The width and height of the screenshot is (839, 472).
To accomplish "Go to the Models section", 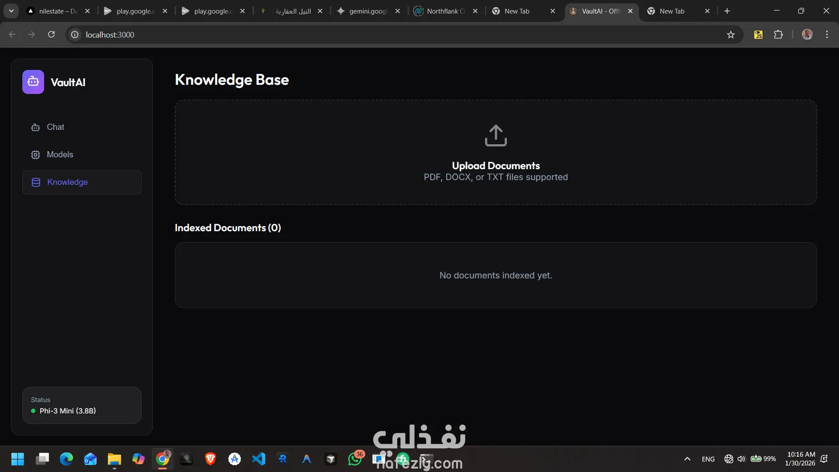I will tap(60, 155).
